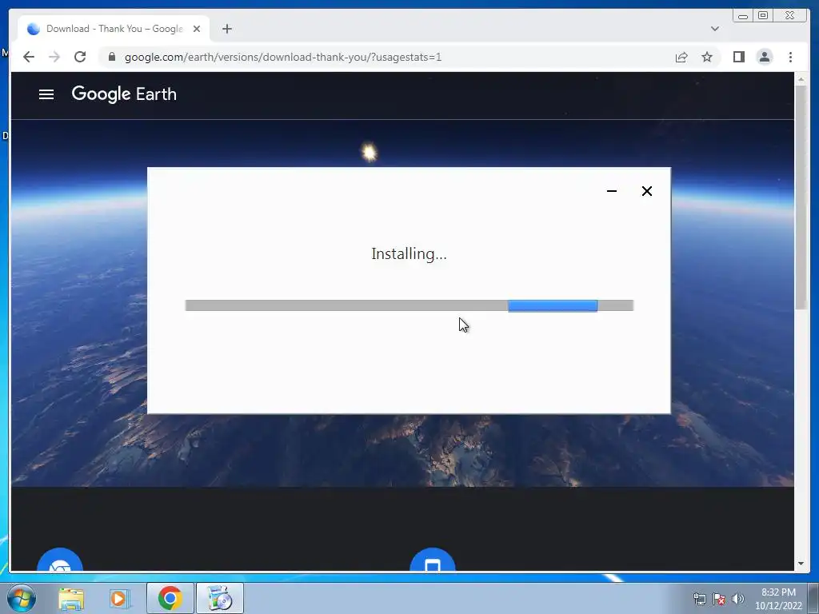
Task: Select the Download - Thank You tab
Action: 114,29
